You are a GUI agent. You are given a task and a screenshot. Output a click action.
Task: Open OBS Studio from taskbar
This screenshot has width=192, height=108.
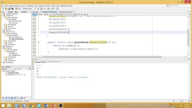pos(61,106)
